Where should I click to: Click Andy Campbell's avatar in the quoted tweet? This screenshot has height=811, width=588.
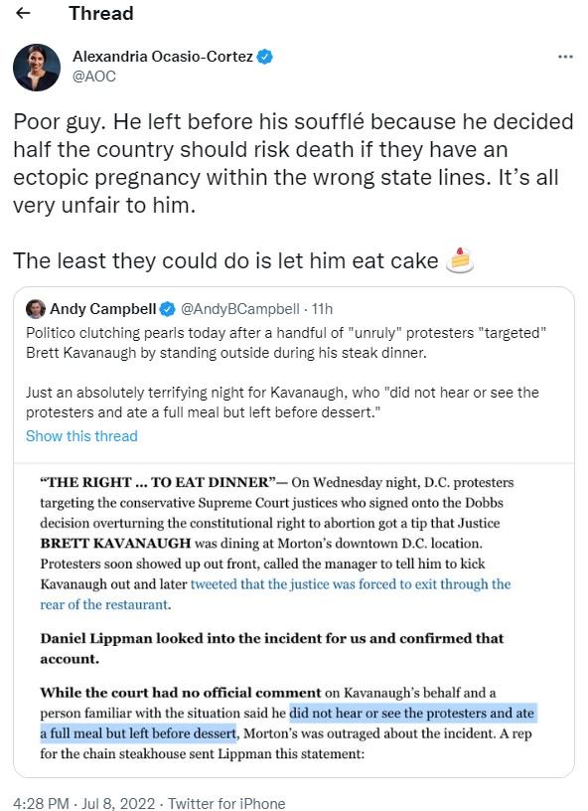(37, 309)
